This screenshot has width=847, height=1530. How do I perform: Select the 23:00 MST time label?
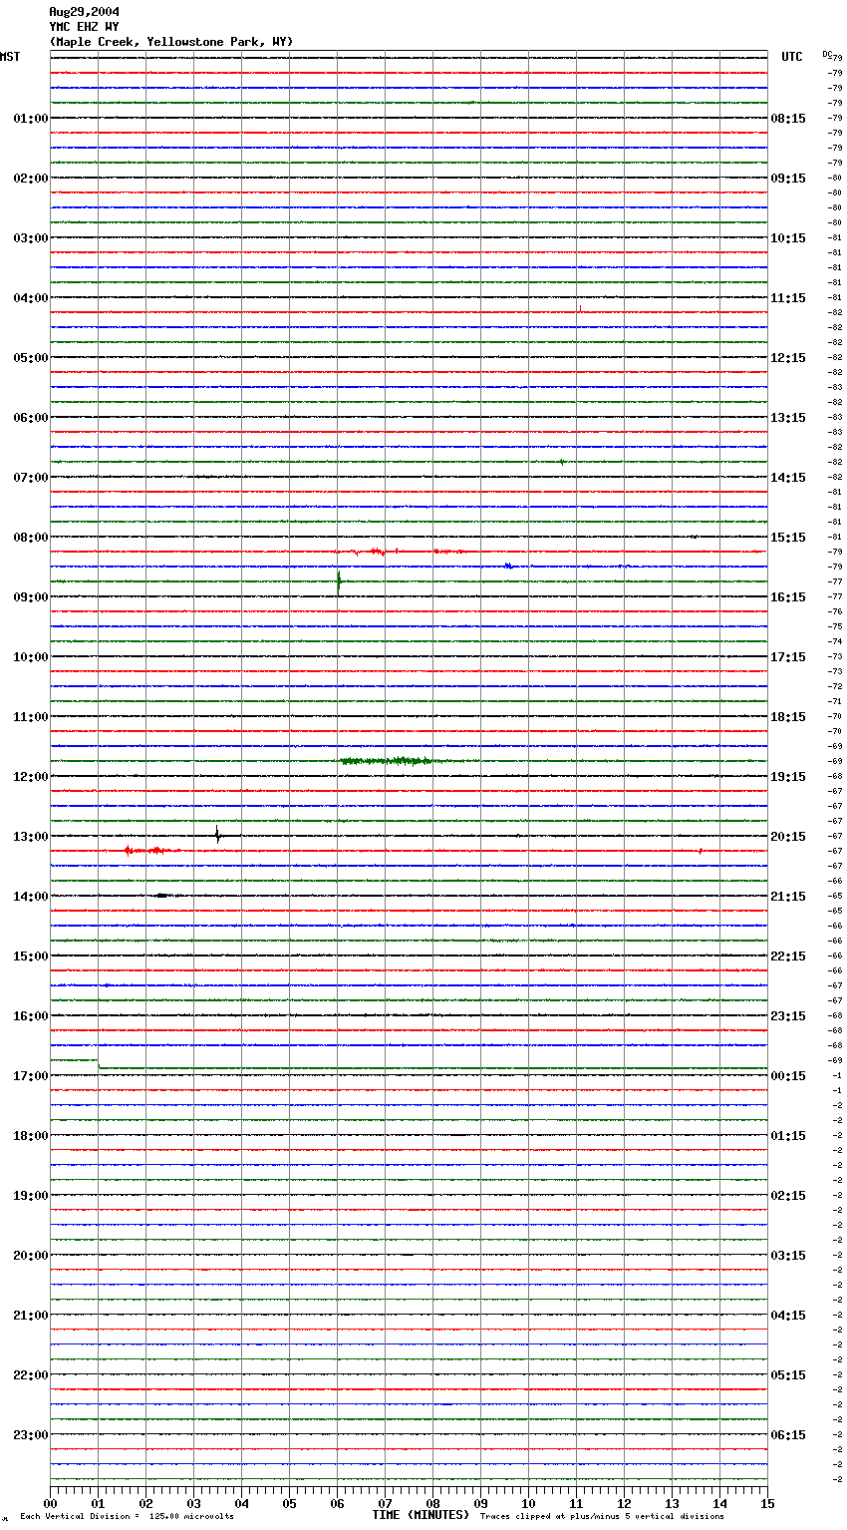click(31, 1435)
